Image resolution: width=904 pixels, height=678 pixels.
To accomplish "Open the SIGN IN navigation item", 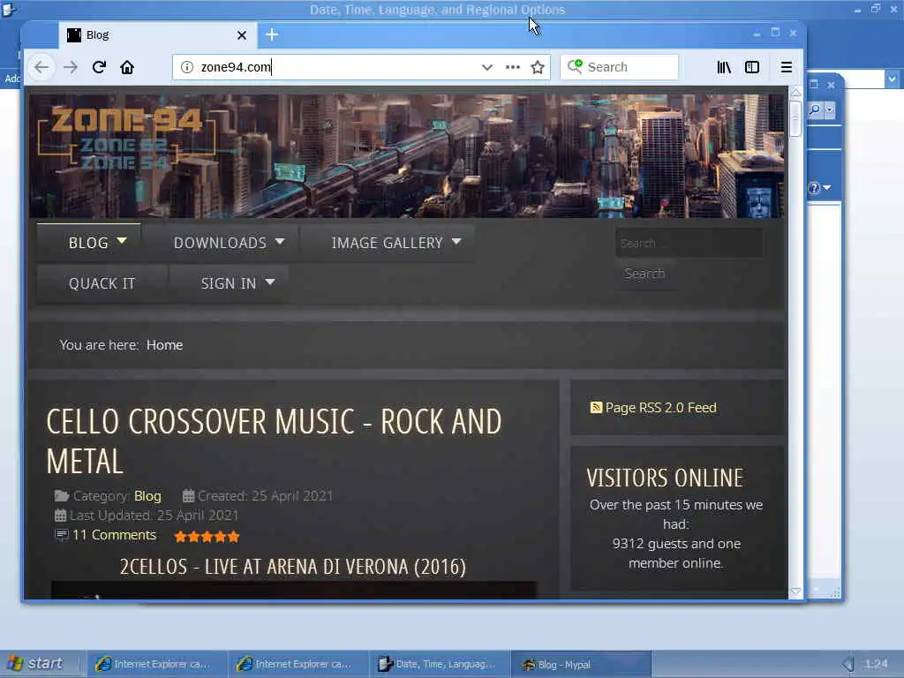I will click(x=229, y=283).
